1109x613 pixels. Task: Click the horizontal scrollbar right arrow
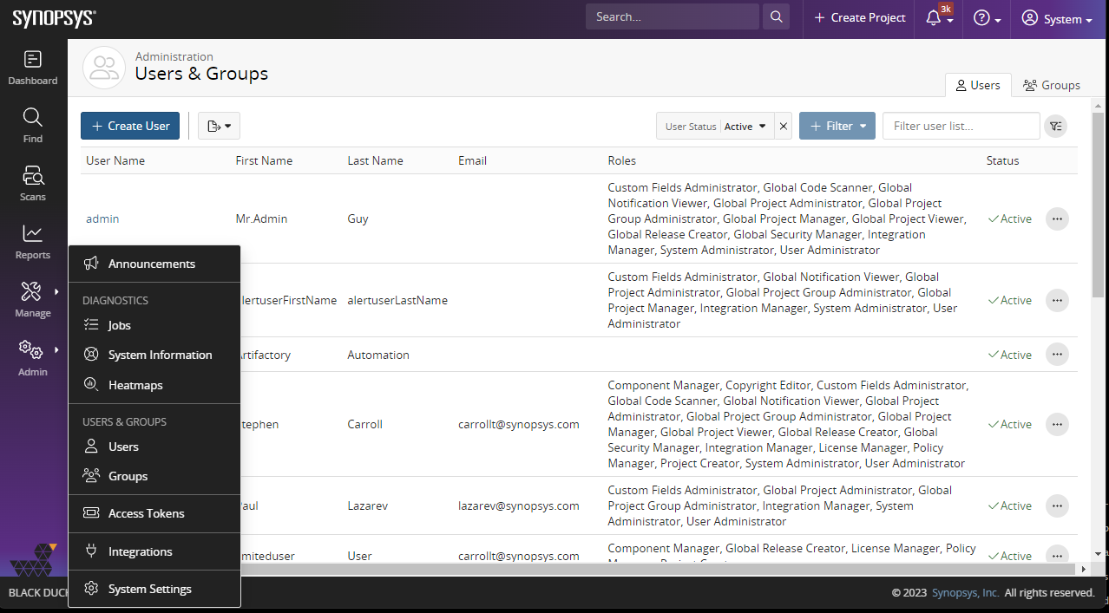pos(1082,569)
